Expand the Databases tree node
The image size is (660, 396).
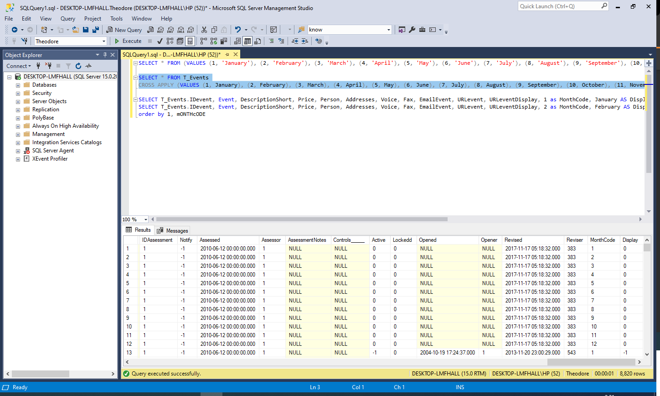click(x=18, y=85)
